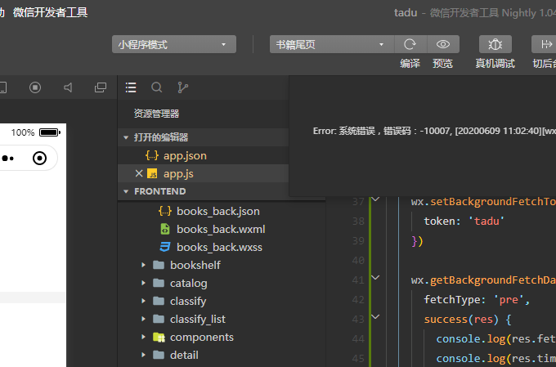The image size is (556, 367).
Task: Click the 资源管理器 panel title
Action: point(156,114)
